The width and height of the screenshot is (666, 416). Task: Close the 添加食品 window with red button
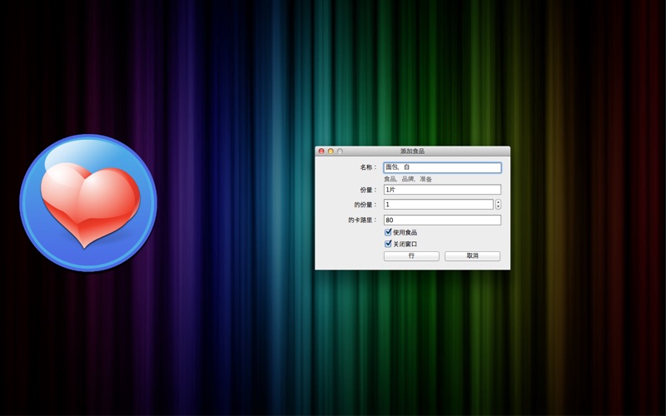click(x=321, y=151)
